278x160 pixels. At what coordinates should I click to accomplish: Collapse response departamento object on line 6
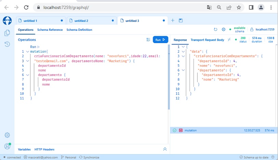183,70
